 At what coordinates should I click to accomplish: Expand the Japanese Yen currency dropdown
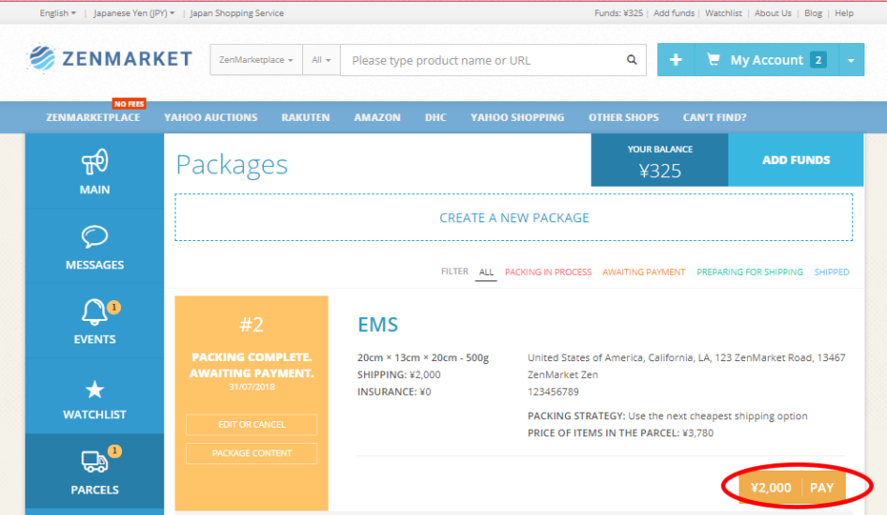[x=133, y=13]
